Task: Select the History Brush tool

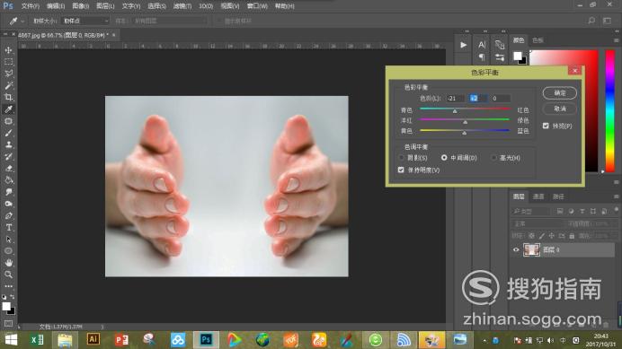Action: [8, 157]
